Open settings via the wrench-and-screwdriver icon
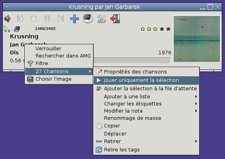225x159 pixels. point(101,19)
